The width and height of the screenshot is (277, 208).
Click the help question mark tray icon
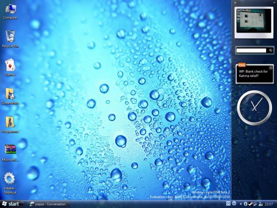(x=234, y=203)
